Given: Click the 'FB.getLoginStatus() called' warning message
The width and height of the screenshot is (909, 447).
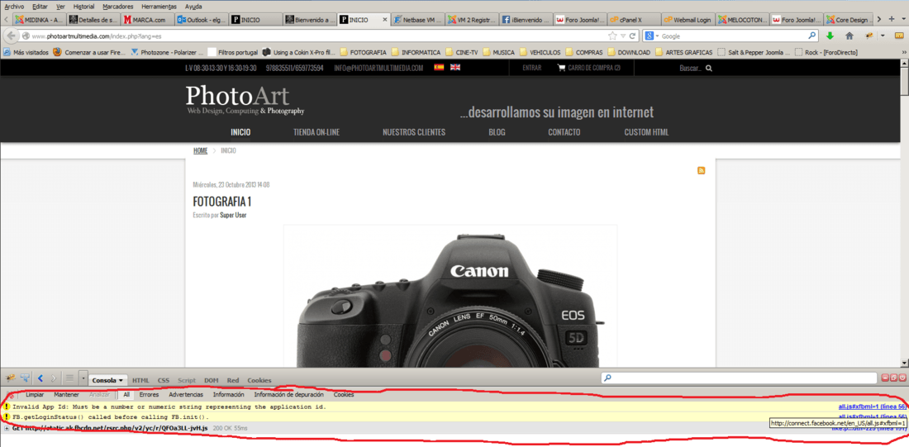Looking at the screenshot, I should point(111,417).
